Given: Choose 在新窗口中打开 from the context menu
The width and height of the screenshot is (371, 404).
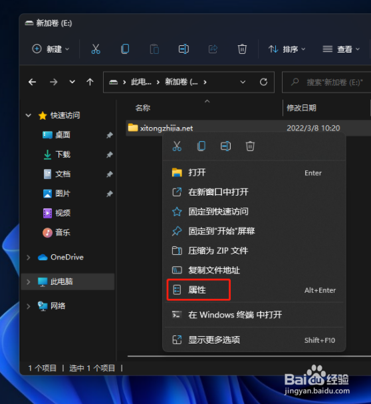Looking at the screenshot, I should (x=254, y=192).
